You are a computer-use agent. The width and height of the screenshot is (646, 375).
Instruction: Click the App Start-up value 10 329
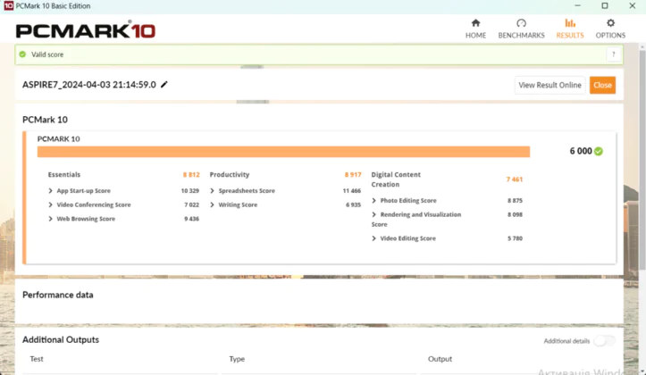pyautogui.click(x=190, y=190)
